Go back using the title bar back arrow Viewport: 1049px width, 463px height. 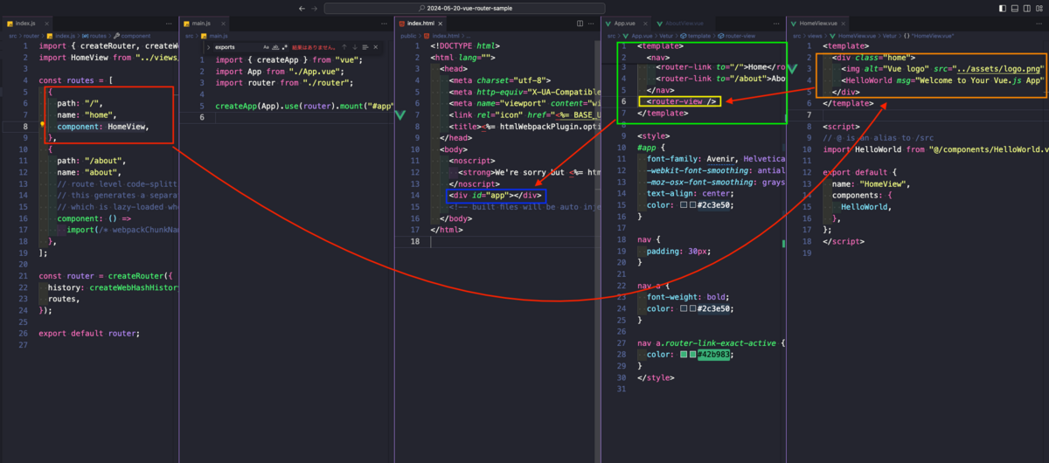click(302, 8)
